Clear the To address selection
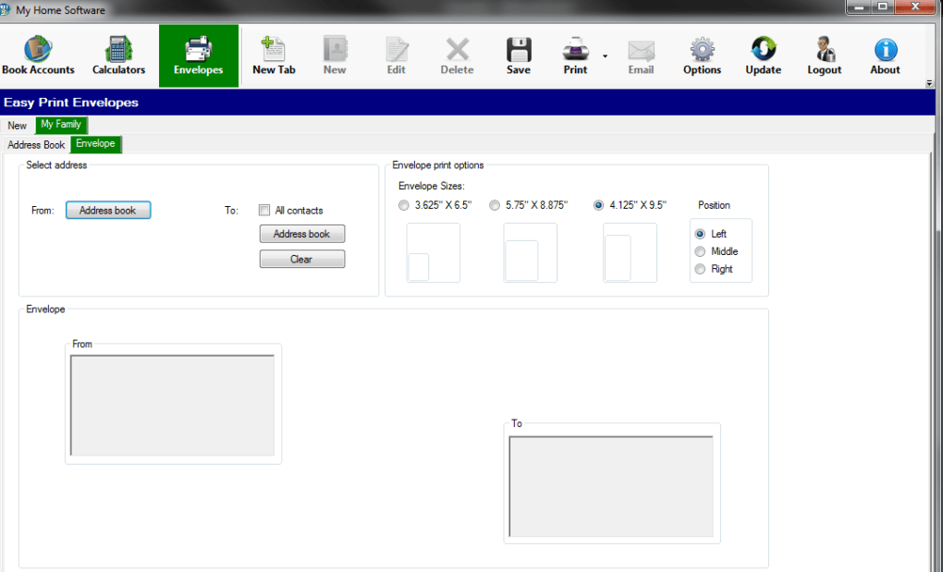Viewport: 943px width, 572px height. click(x=301, y=260)
